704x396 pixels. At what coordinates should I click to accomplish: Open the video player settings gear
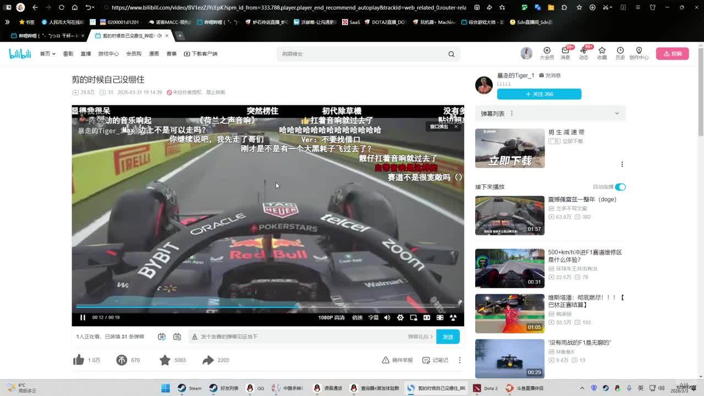[x=400, y=317]
